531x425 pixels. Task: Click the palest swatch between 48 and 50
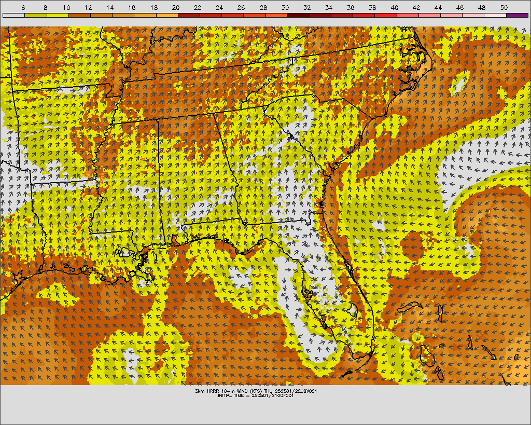[495, 15]
